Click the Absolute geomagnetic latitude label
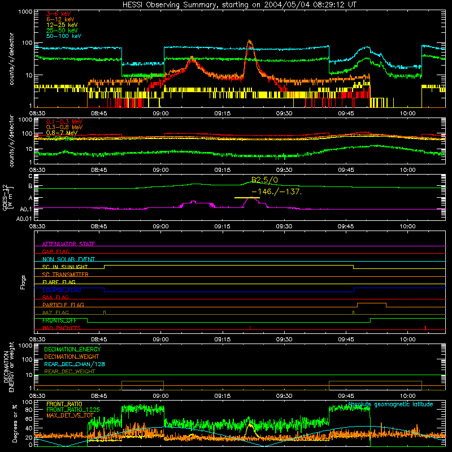Viewport: 452px width, 452px height. [x=390, y=405]
